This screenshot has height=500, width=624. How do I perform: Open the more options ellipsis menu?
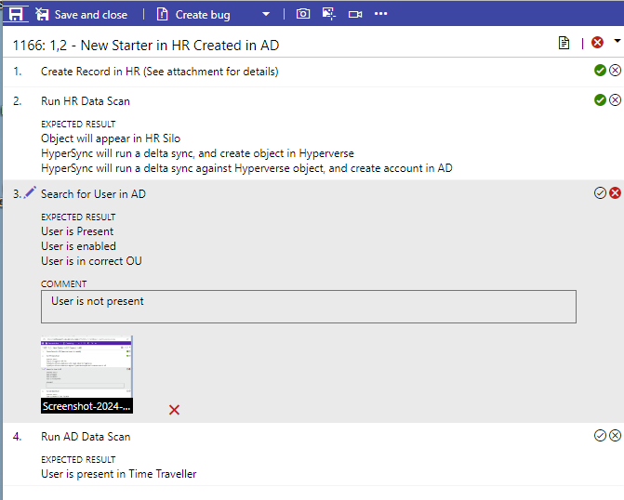(x=381, y=15)
